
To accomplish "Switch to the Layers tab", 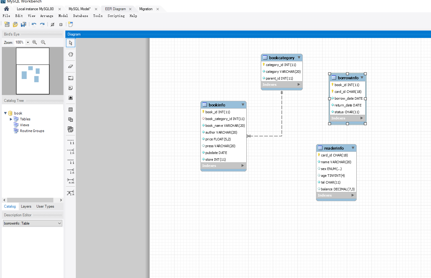I will (26, 206).
